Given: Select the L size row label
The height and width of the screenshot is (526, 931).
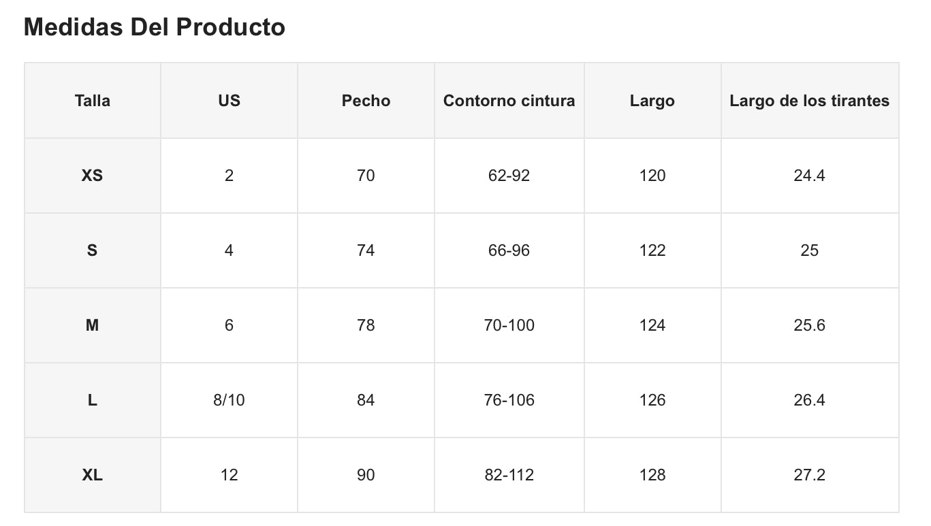Looking at the screenshot, I should click(x=93, y=400).
